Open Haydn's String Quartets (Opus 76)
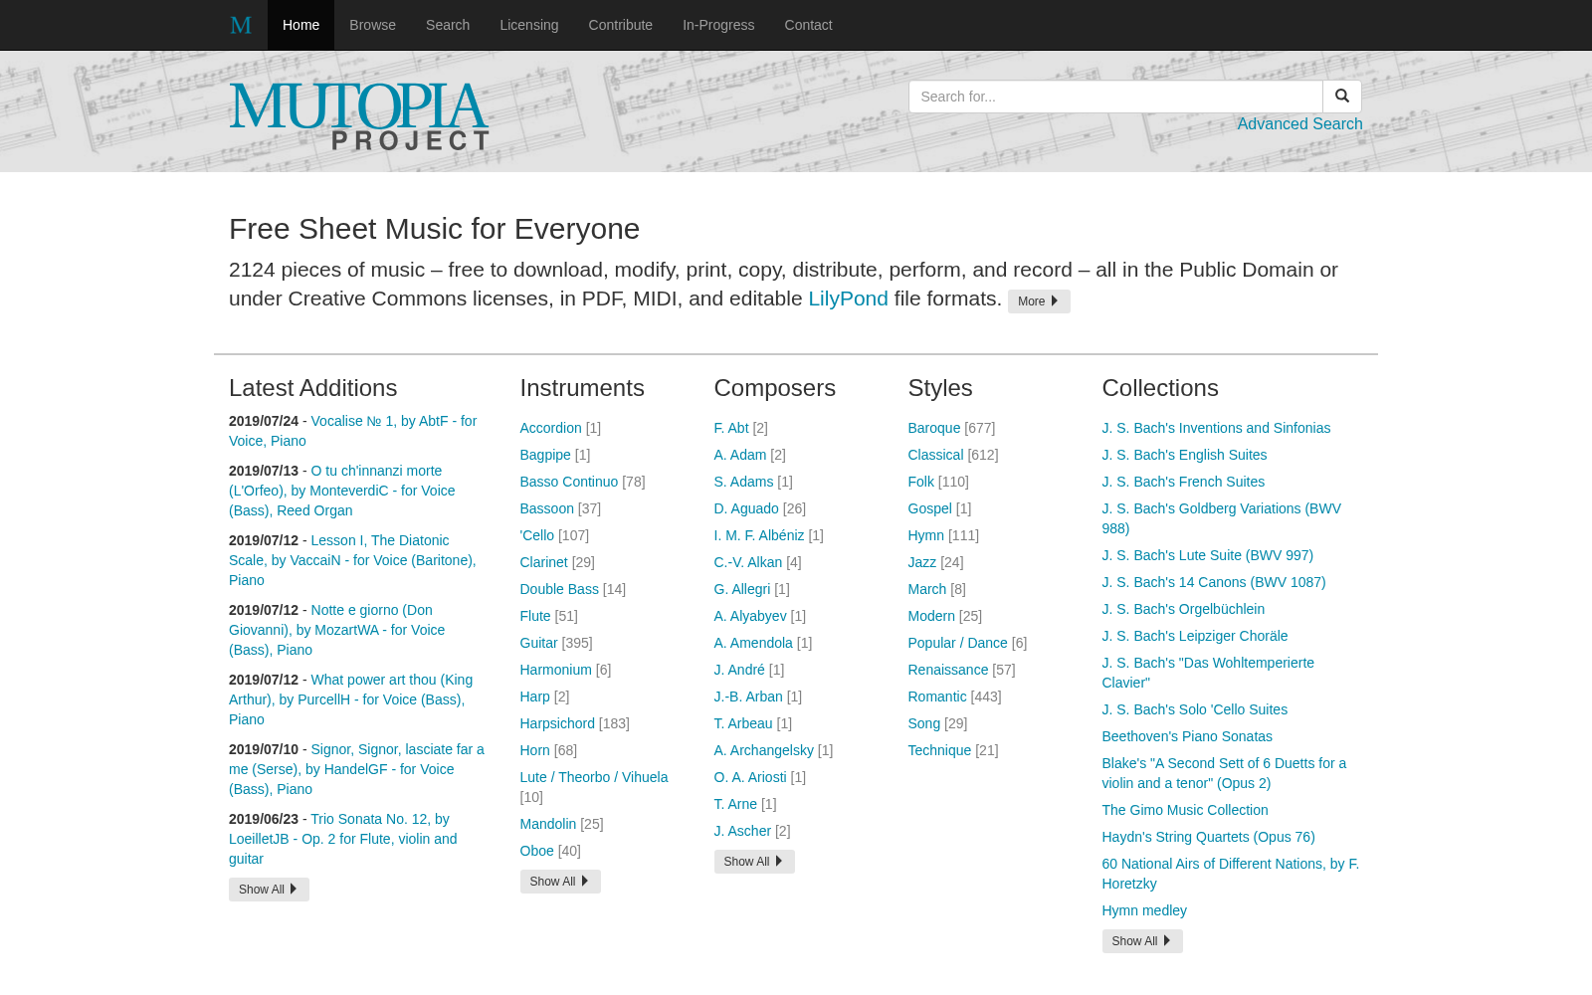Image resolution: width=1592 pixels, height=995 pixels. tap(1208, 837)
